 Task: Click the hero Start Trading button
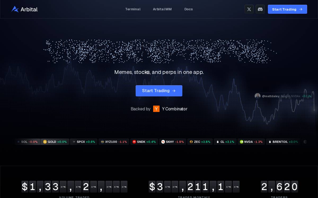pos(159,91)
